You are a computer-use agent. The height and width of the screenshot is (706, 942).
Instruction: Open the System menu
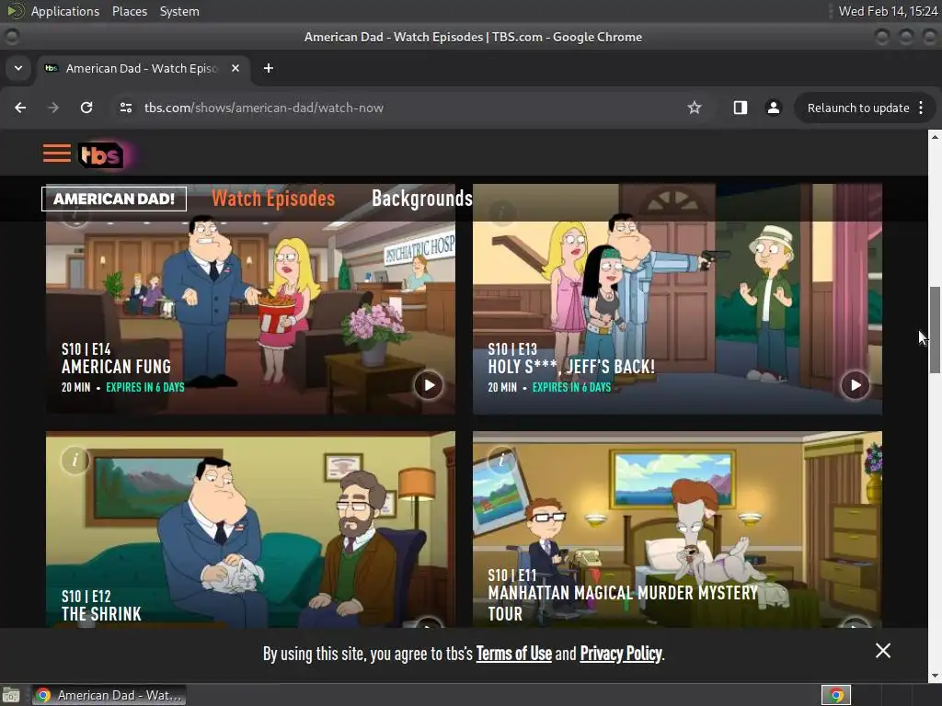tap(179, 11)
